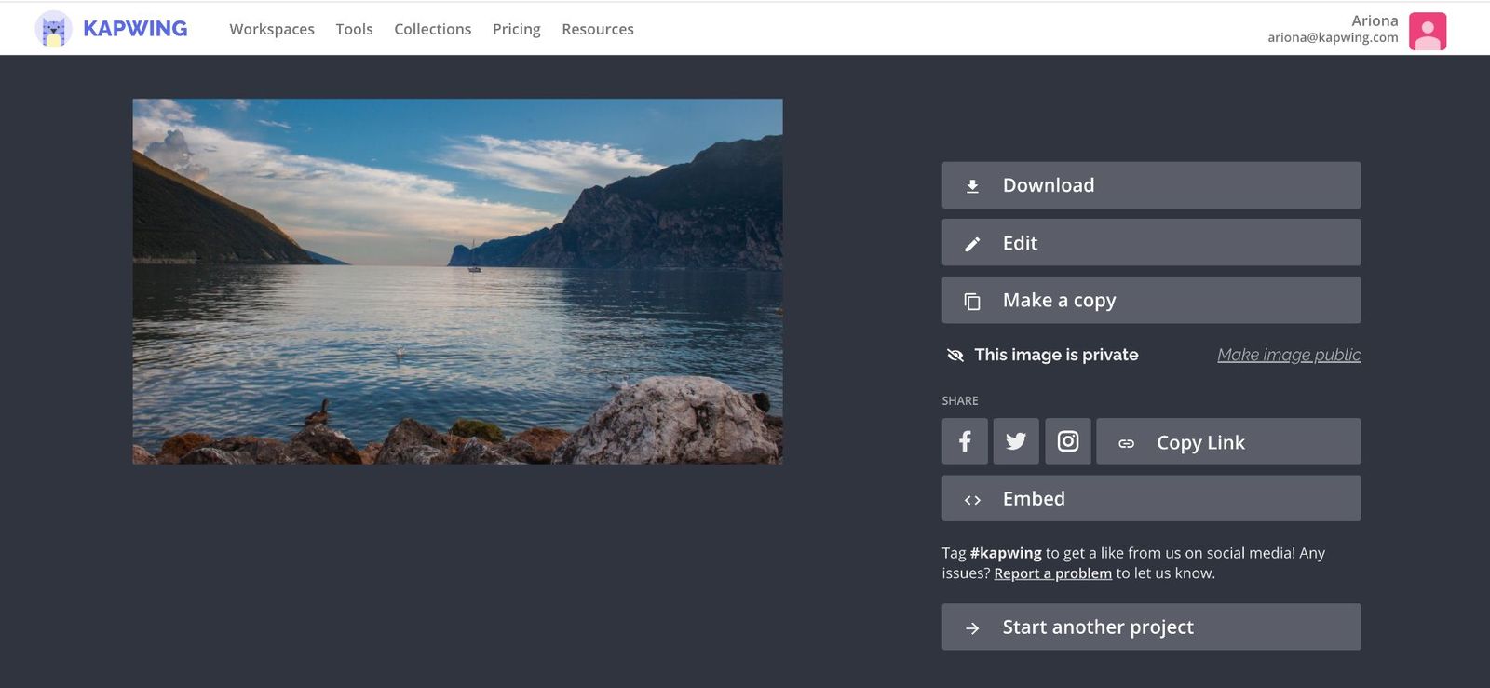Click the Report a problem link
This screenshot has width=1490, height=688.
point(1052,573)
